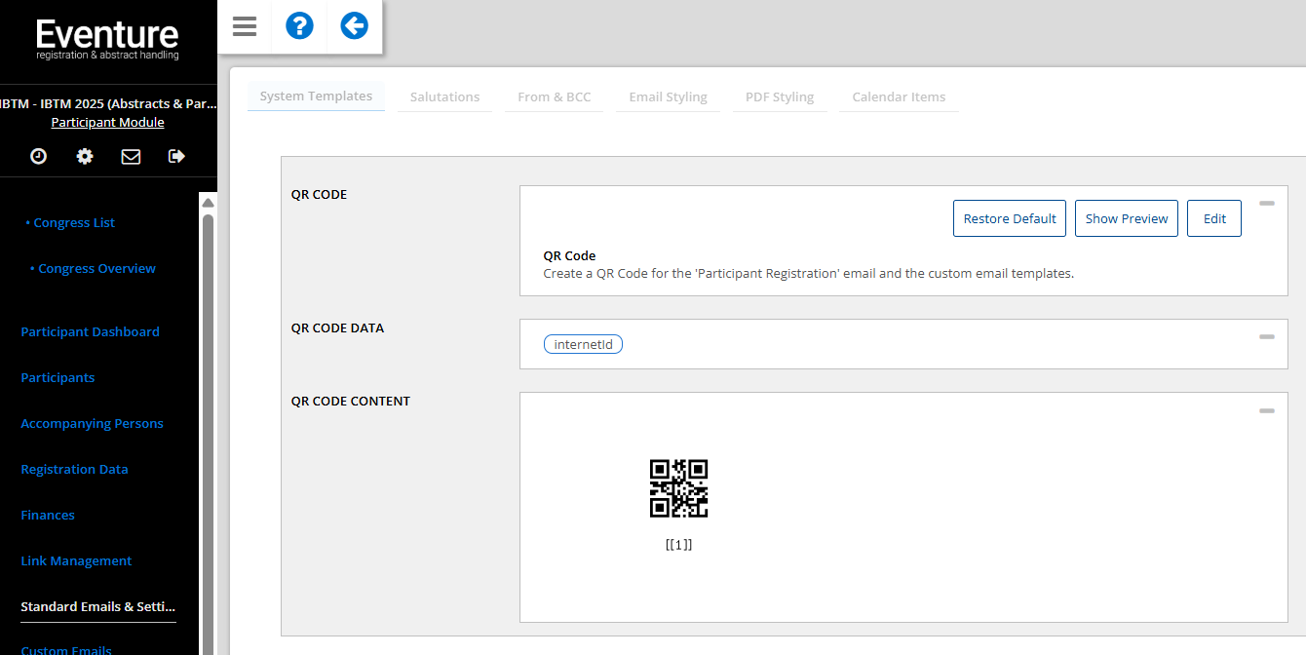The height and width of the screenshot is (655, 1306).
Task: Click the Show Preview button
Action: point(1126,218)
